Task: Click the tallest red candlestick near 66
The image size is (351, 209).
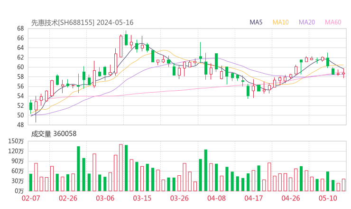Action: point(121,46)
